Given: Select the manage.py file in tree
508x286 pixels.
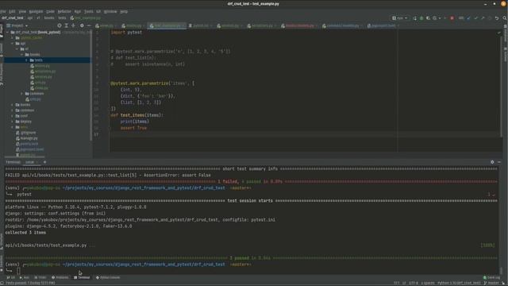Looking at the screenshot, I should pos(26,138).
